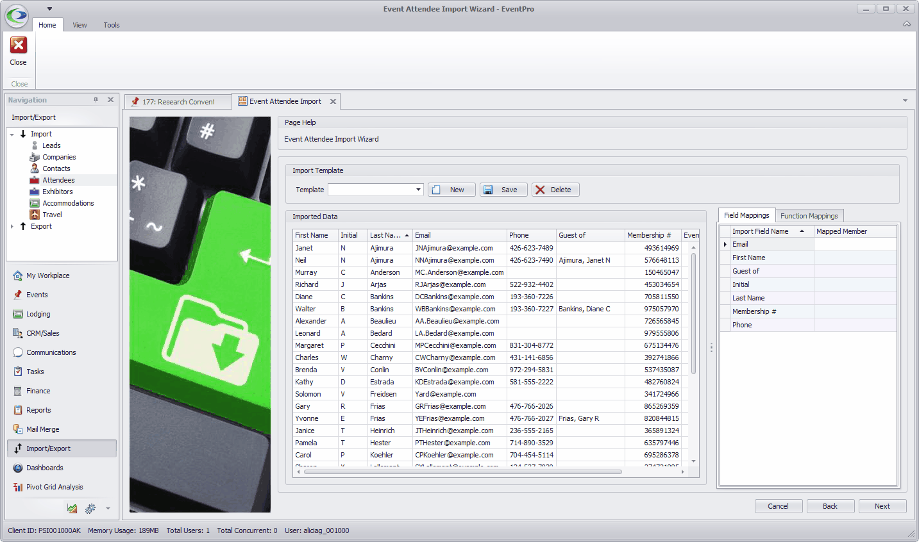
Task: Open navigation footer overflow dropdown arrow
Action: 108,509
